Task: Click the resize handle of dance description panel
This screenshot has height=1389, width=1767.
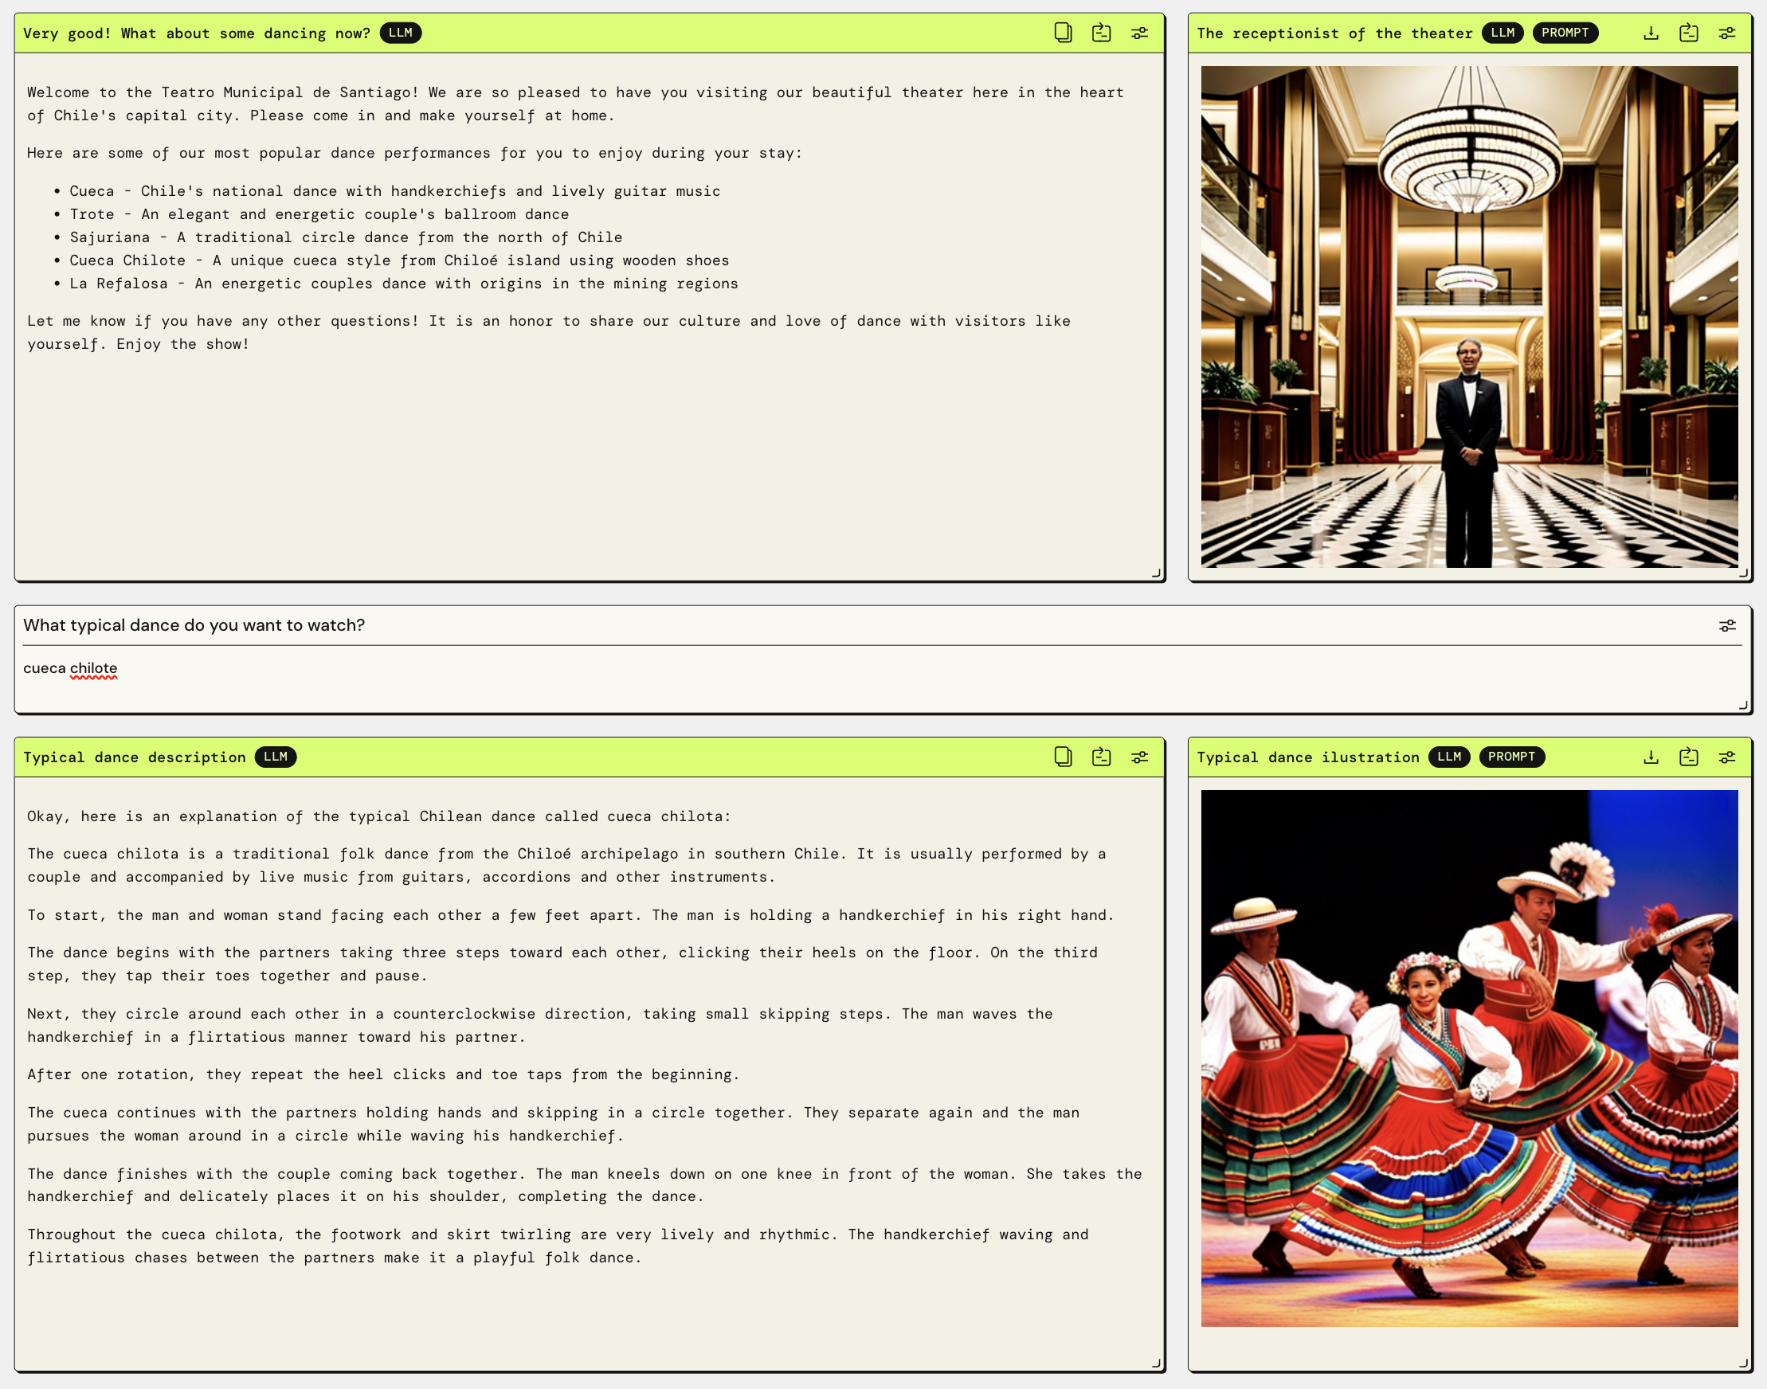Action: 1156,1364
